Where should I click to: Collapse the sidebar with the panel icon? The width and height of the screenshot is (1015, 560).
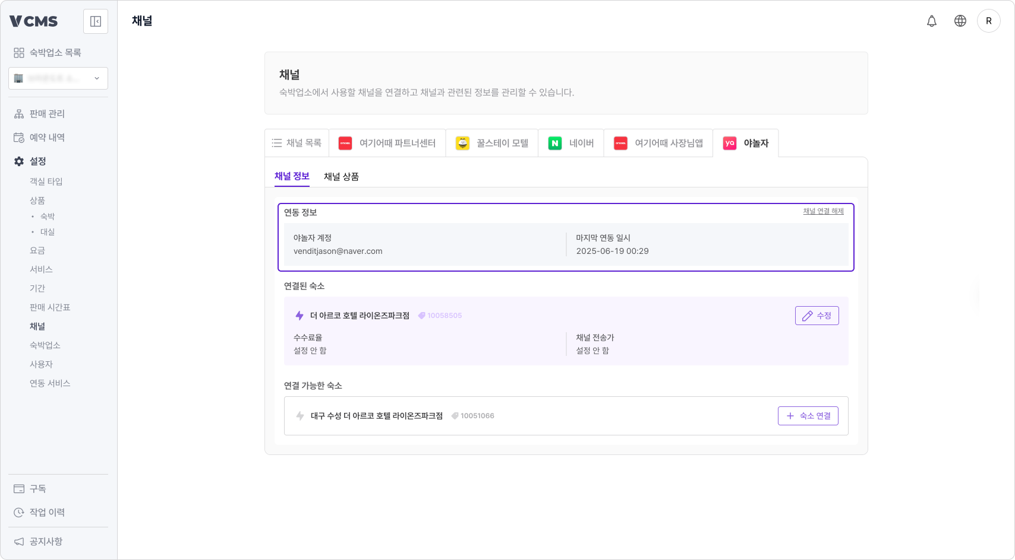pos(95,21)
